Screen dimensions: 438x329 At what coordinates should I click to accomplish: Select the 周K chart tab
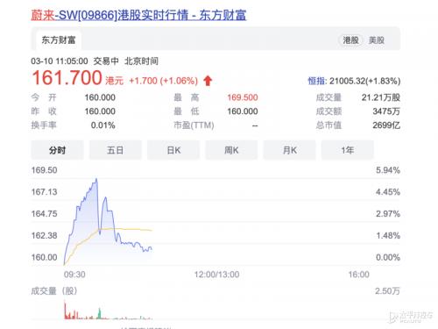[231, 150]
